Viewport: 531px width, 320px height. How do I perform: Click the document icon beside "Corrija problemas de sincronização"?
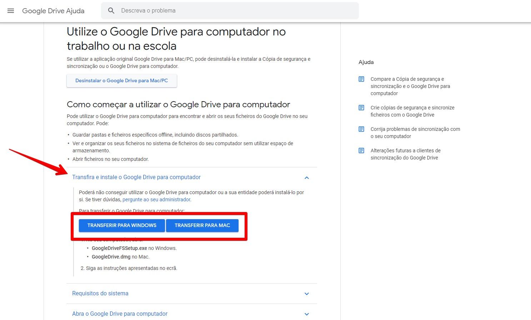click(361, 129)
